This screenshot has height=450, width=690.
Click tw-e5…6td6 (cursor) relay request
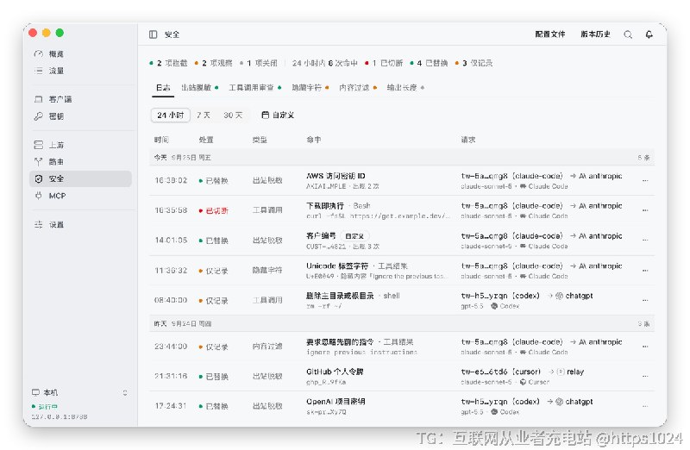click(x=523, y=372)
